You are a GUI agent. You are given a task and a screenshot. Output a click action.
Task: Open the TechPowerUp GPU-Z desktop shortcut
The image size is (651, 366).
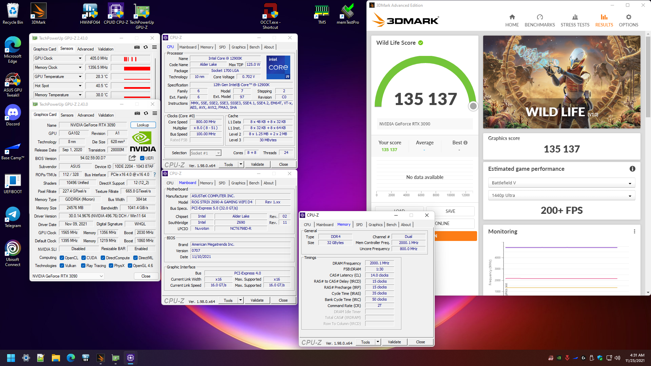(141, 16)
